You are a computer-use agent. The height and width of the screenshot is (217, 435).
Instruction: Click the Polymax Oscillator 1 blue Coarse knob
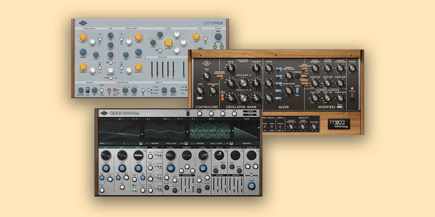point(83,52)
